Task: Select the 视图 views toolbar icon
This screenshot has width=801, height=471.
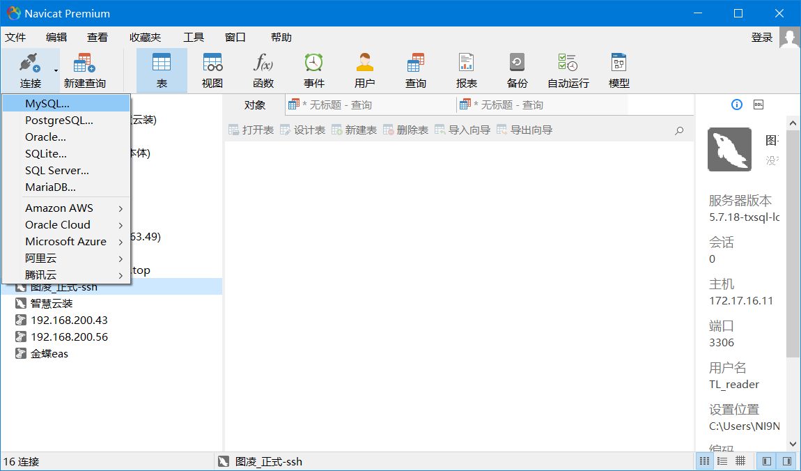Action: pyautogui.click(x=212, y=70)
